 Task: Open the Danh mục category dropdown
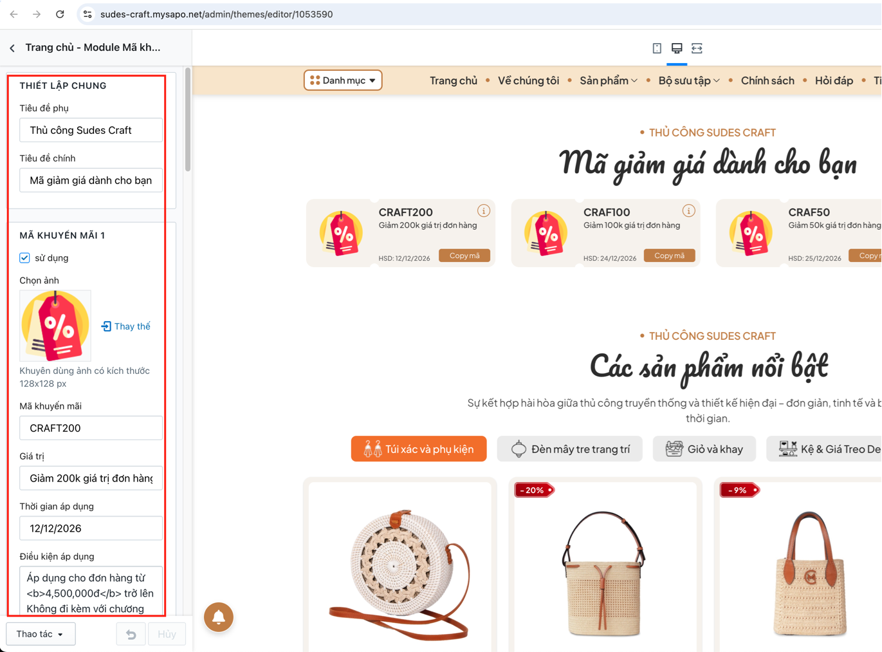tap(343, 80)
